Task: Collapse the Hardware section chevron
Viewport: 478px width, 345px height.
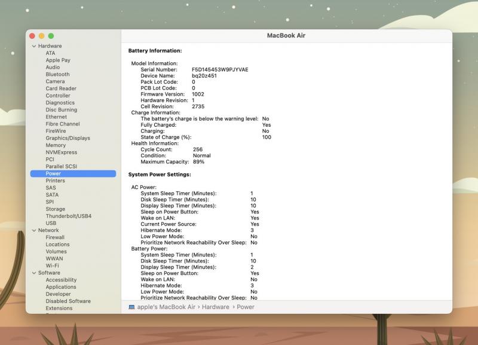Action: pyautogui.click(x=34, y=46)
